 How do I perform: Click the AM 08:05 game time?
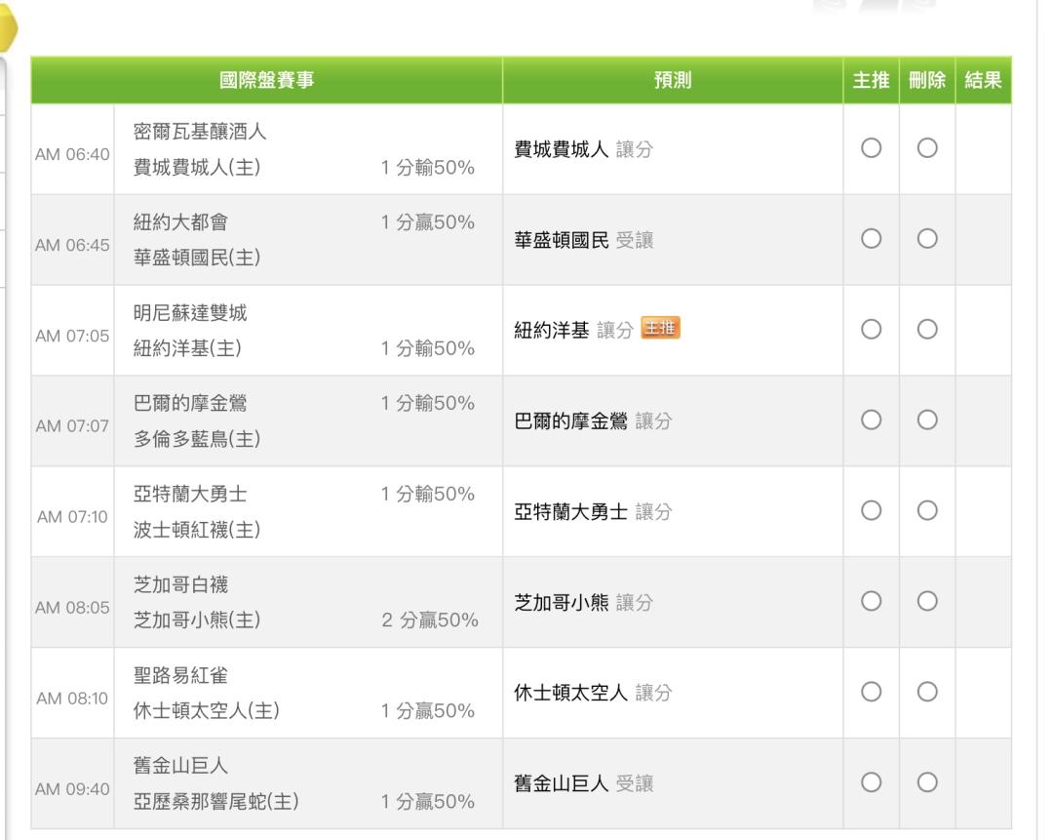click(x=72, y=608)
